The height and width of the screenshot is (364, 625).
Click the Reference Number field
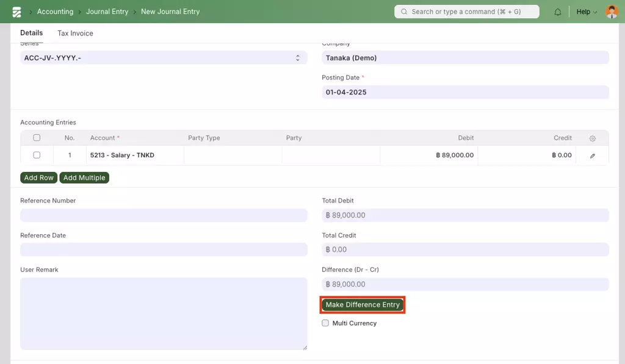pos(164,215)
